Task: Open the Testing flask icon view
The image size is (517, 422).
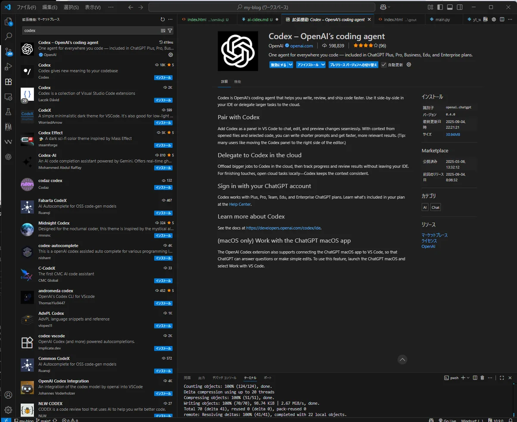Action: [8, 112]
